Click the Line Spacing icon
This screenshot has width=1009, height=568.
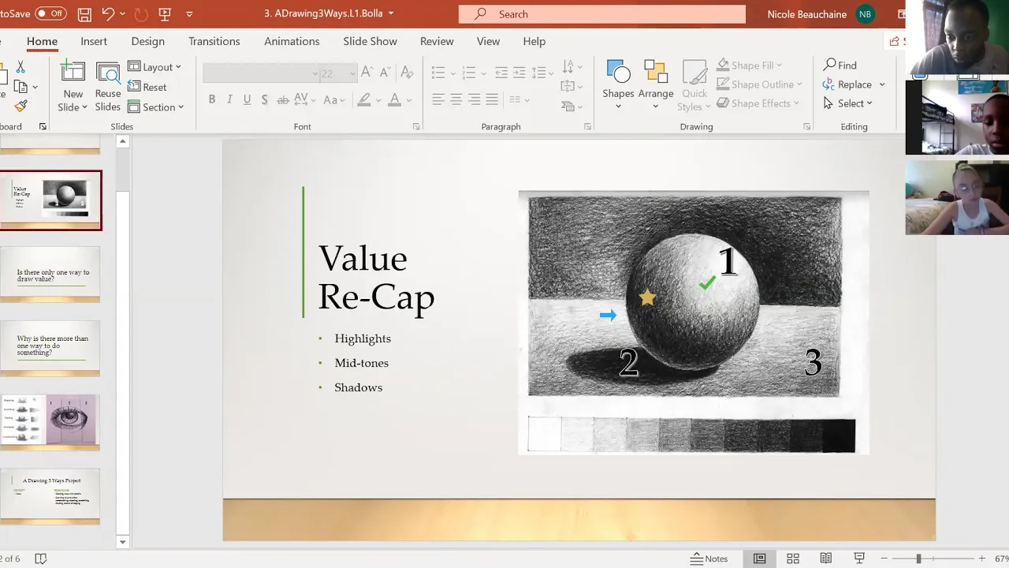tap(538, 73)
